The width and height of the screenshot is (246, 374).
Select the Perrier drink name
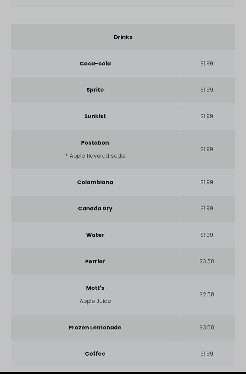pos(95,261)
